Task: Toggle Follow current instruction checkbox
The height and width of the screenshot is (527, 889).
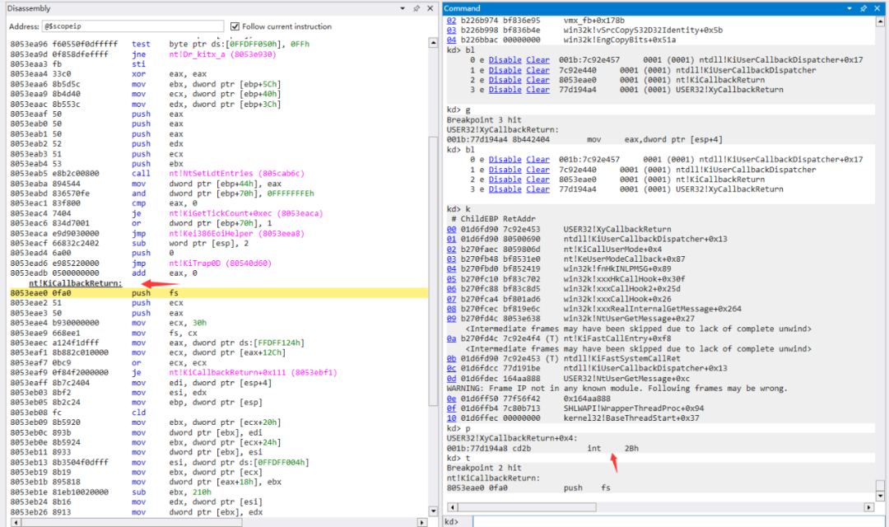Action: (235, 26)
